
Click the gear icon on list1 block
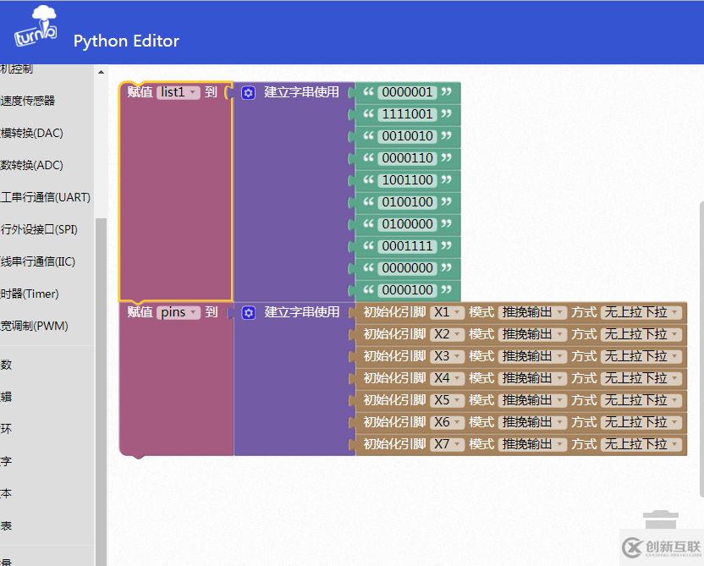point(248,92)
